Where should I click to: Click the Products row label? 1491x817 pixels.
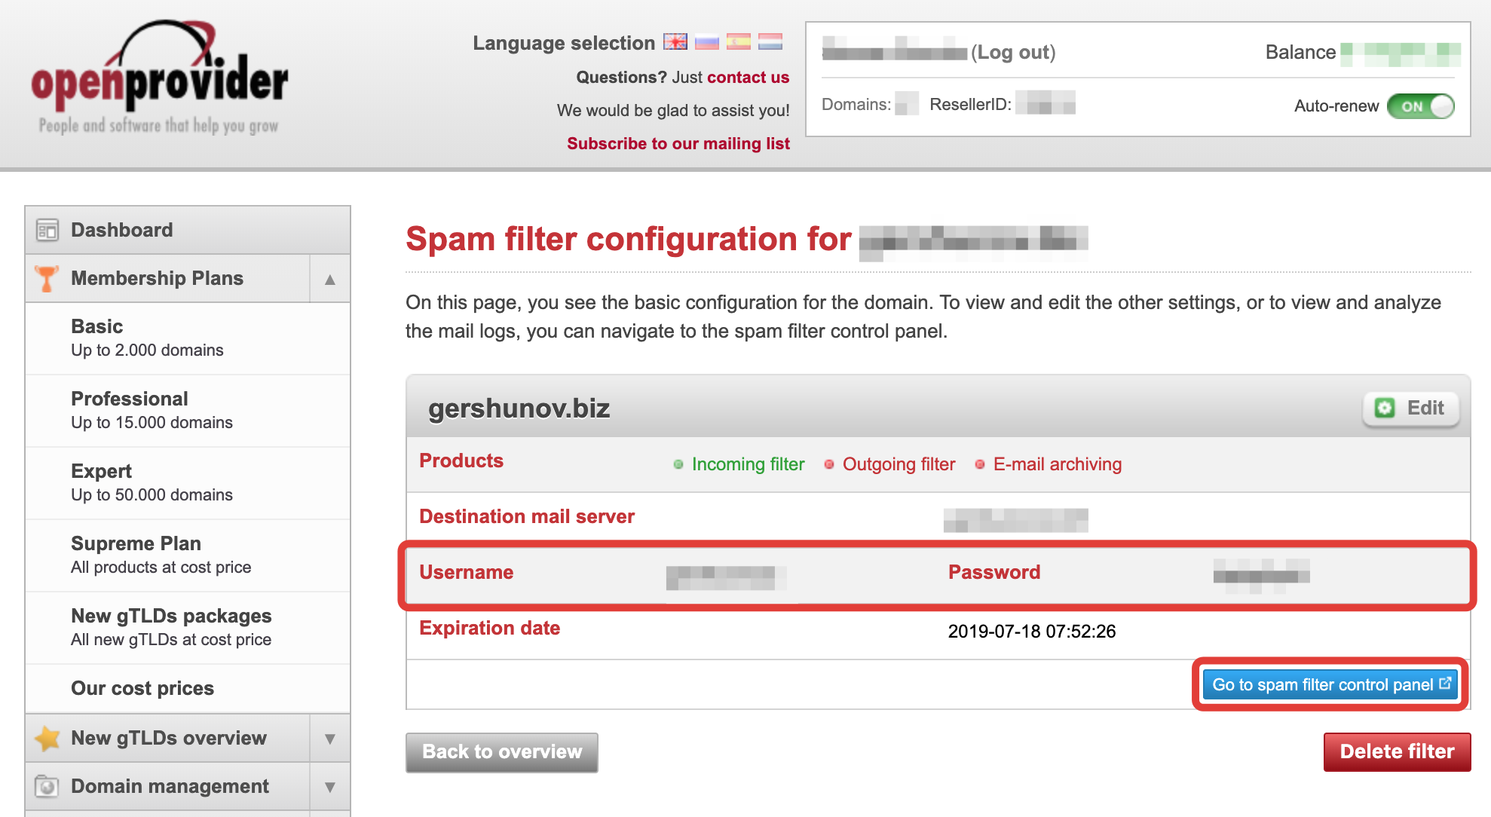click(x=461, y=461)
